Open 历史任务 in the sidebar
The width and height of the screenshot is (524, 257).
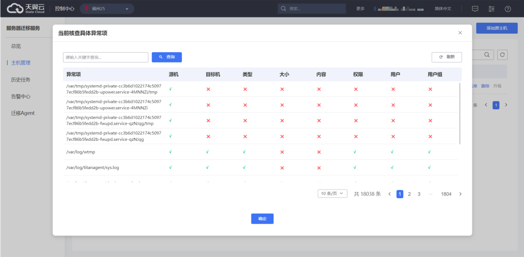pos(21,80)
